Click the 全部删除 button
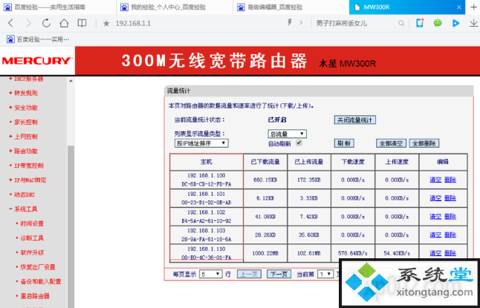The image size is (480, 308). (424, 143)
